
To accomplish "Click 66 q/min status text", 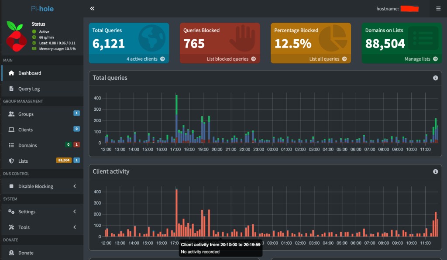I will tap(46, 38).
